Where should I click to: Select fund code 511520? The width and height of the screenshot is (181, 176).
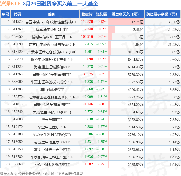pyautogui.click(x=17, y=21)
